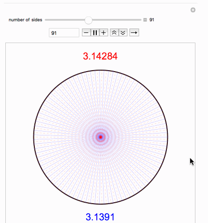Click the slider track right of the thumb
The width and height of the screenshot is (208, 223).
click(x=117, y=20)
